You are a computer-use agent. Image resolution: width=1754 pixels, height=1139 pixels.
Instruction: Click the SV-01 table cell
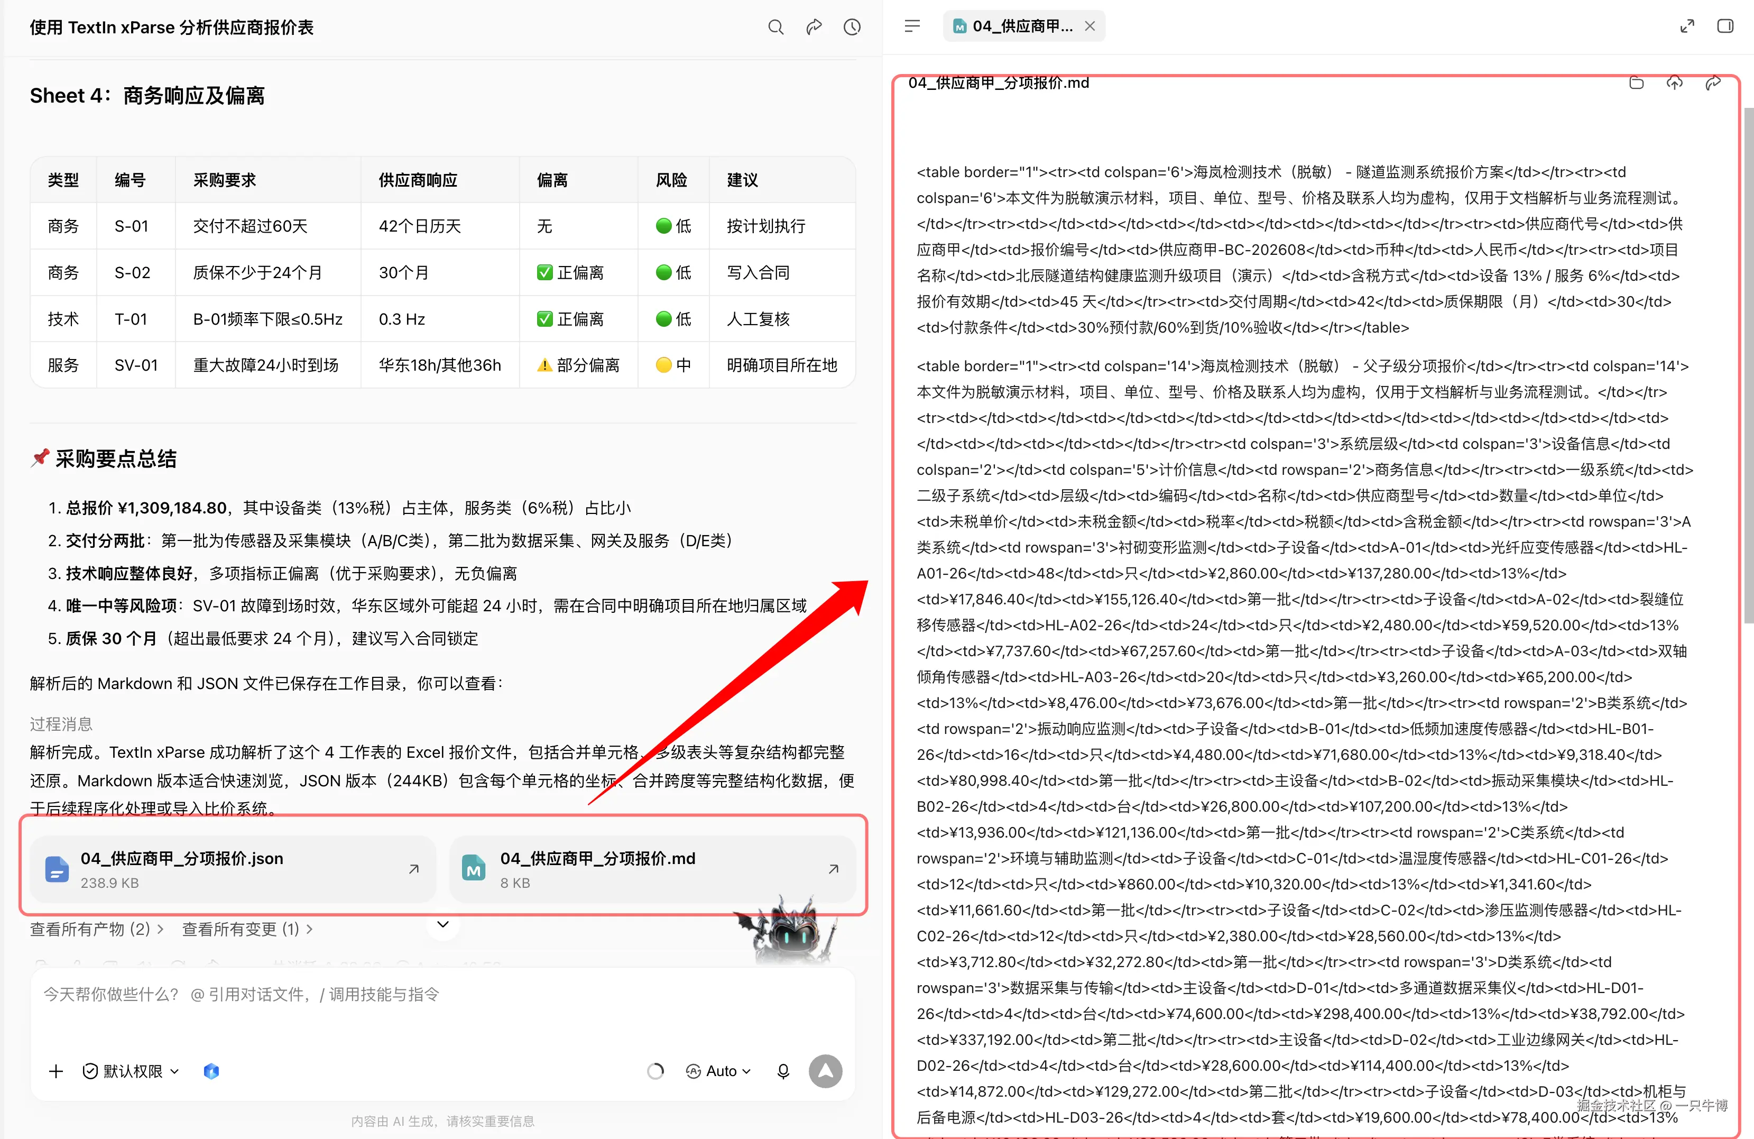(136, 365)
